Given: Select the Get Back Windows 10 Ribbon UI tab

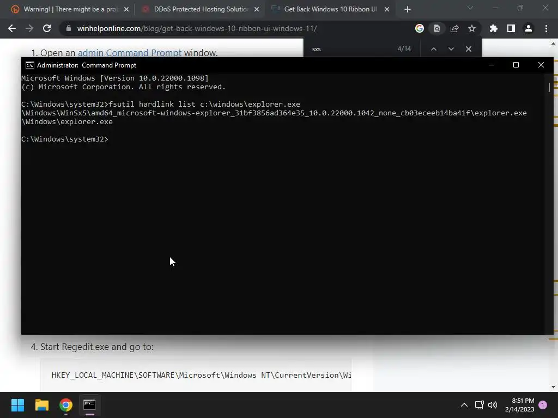Looking at the screenshot, I should (330, 9).
